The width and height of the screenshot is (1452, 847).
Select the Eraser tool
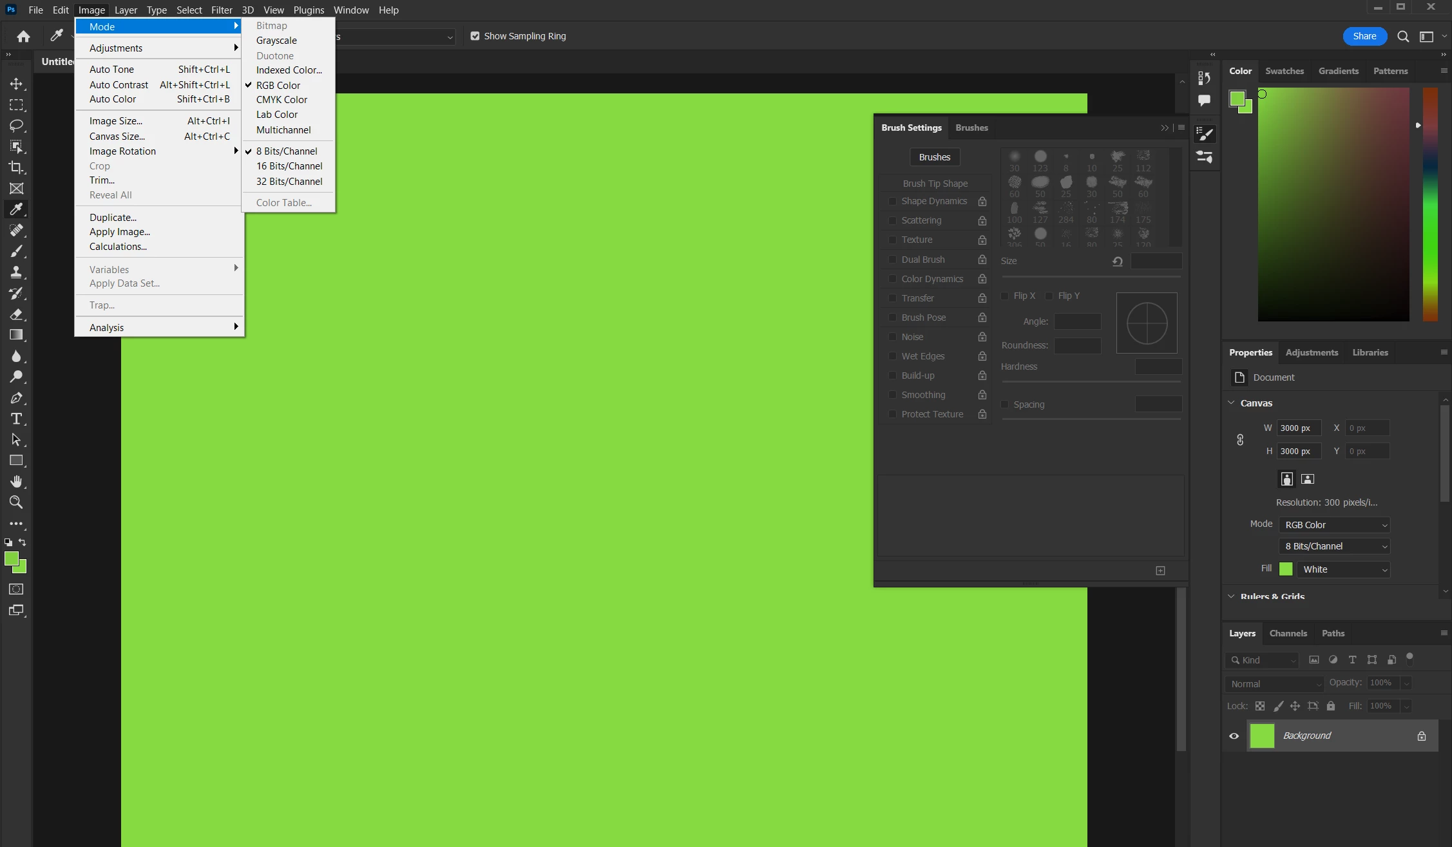coord(16,314)
